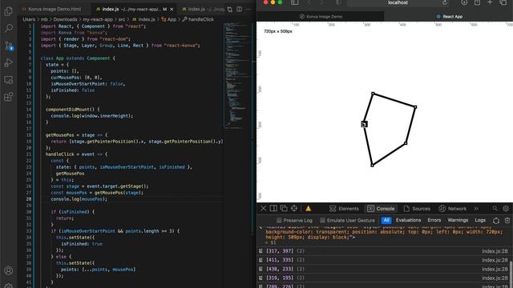Click the line number 21 gutter
The height and width of the screenshot is (288, 513).
(29, 154)
